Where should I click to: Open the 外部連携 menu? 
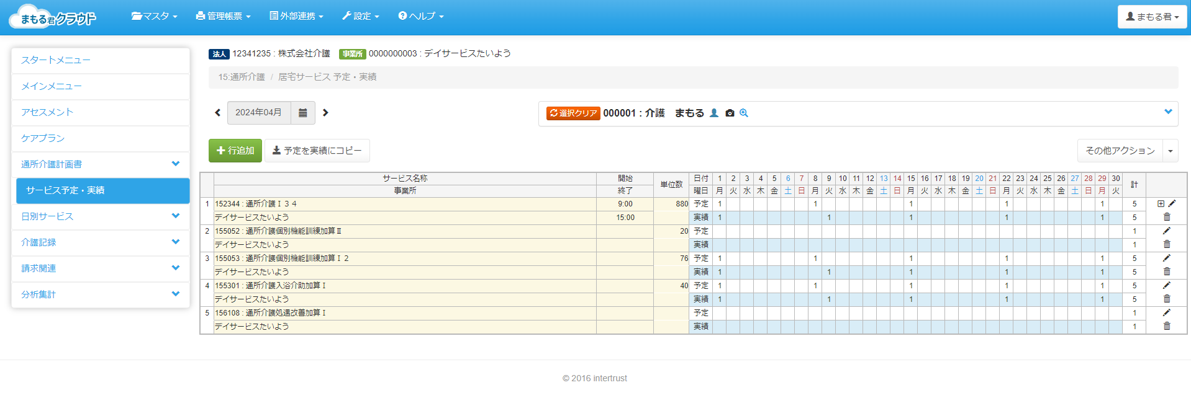coord(296,16)
